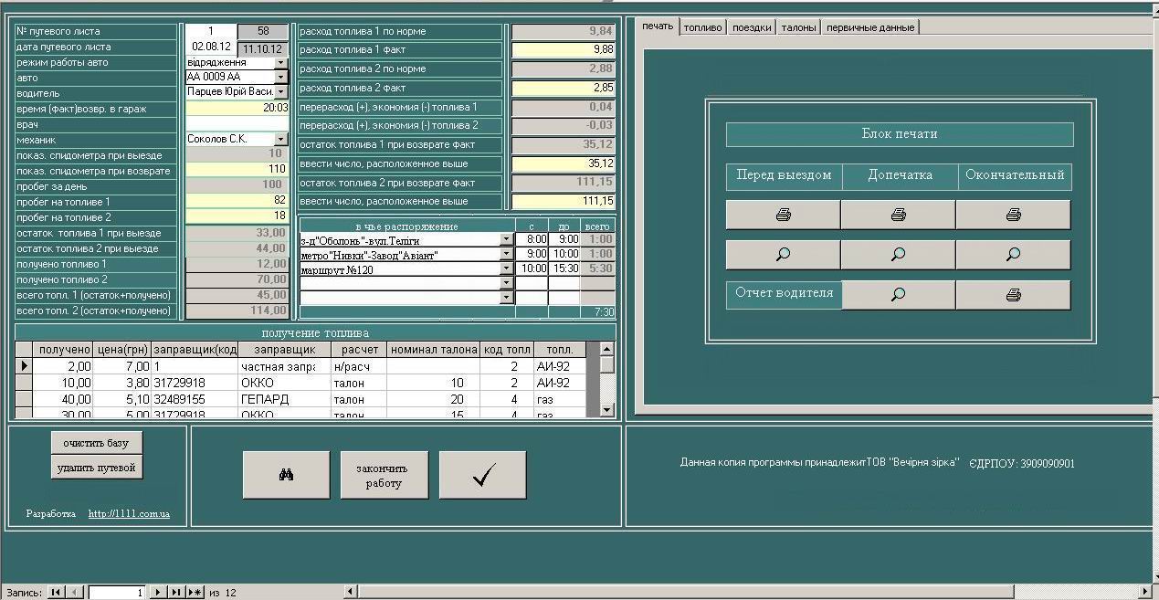Image resolution: width=1159 pixels, height=600 pixels.
Task: Print the Отчет водителя report
Action: coord(1013,295)
